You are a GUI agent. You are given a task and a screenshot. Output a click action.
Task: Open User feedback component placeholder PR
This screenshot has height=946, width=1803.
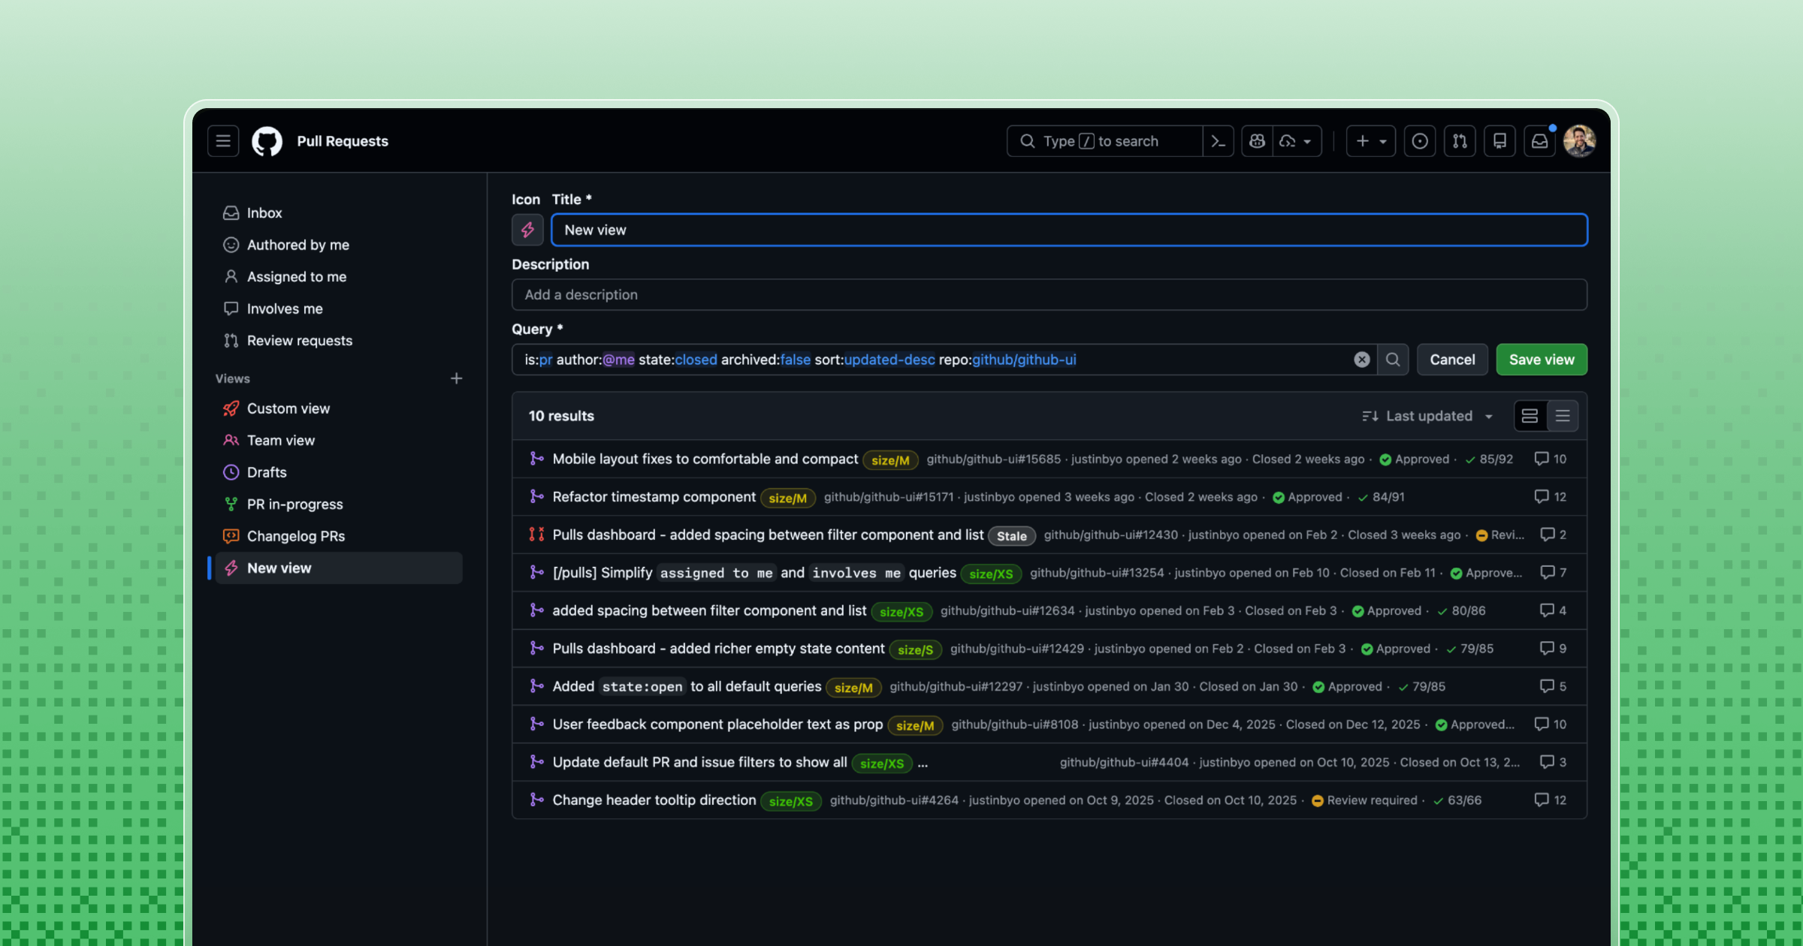point(717,725)
